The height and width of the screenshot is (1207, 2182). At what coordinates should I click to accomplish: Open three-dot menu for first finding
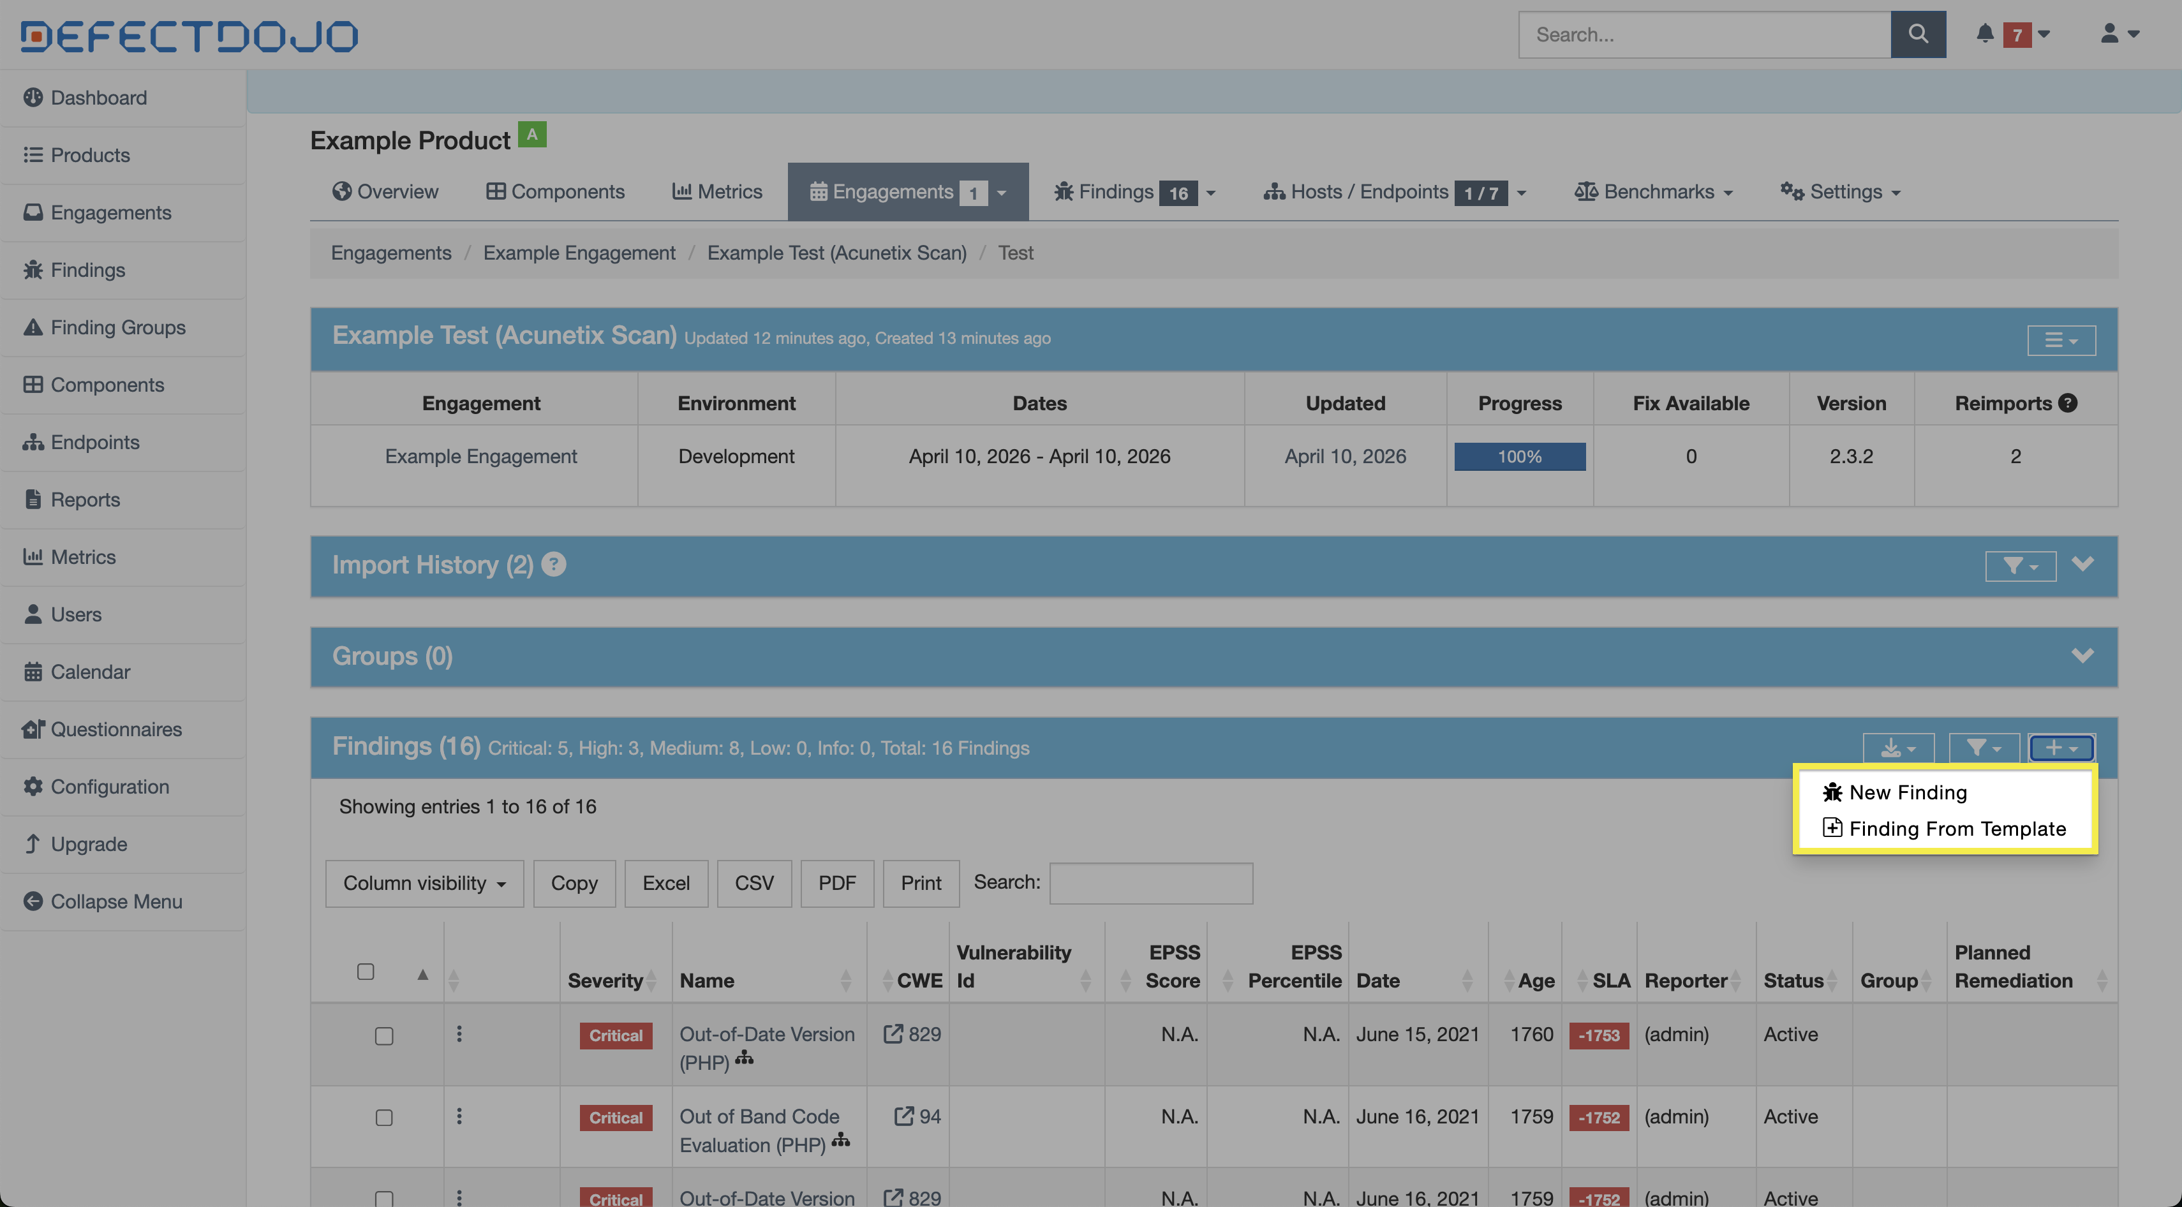click(459, 1034)
